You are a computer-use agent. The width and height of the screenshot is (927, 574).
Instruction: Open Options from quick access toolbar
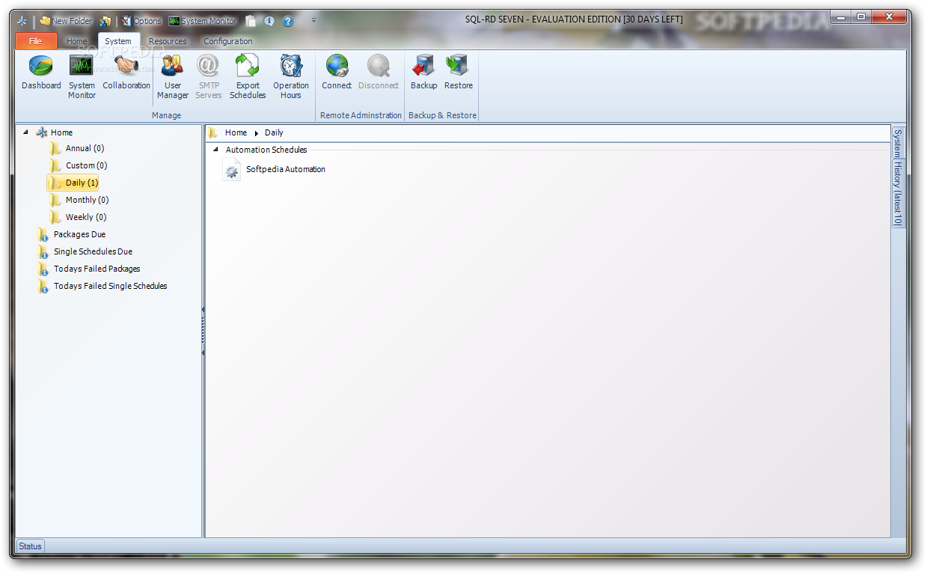141,21
